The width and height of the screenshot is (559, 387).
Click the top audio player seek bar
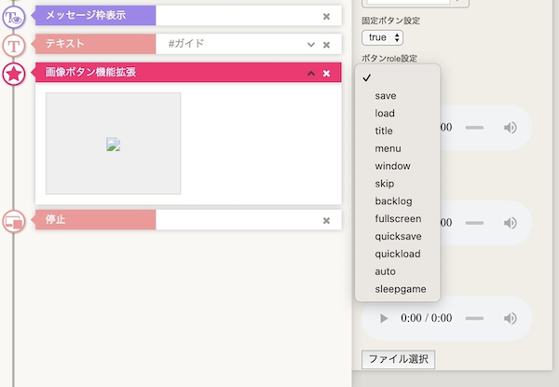[x=474, y=128]
